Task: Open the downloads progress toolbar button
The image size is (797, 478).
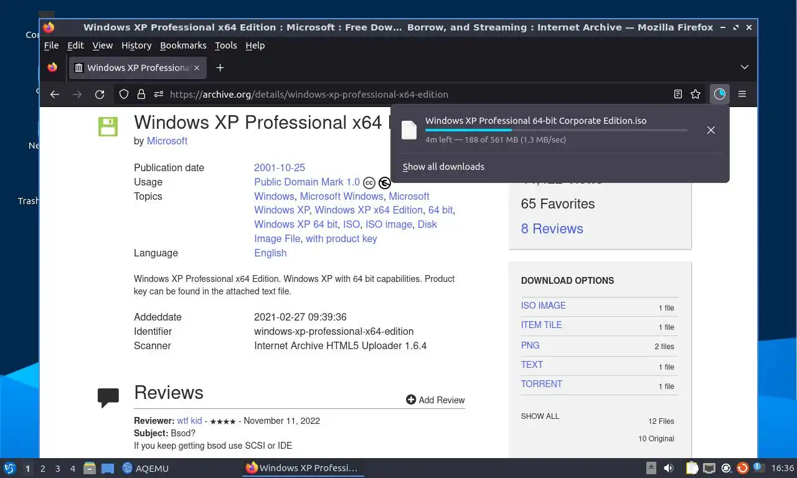Action: click(x=720, y=94)
